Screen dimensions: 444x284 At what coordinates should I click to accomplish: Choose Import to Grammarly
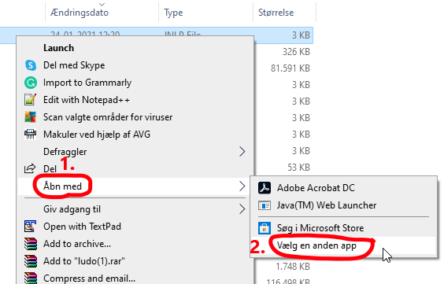click(135, 83)
